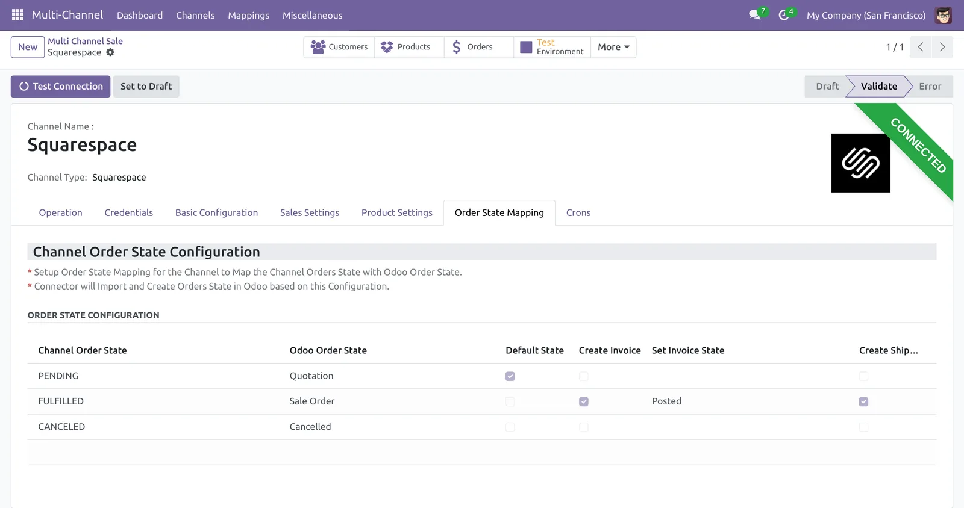Click the gear icon beside Squarespace breadcrumb

(110, 52)
